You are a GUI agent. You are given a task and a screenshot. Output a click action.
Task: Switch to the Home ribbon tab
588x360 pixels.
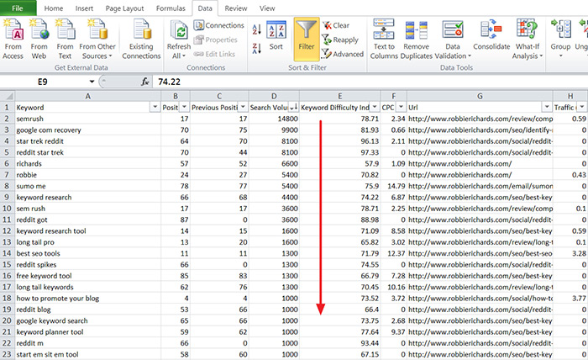coord(54,8)
